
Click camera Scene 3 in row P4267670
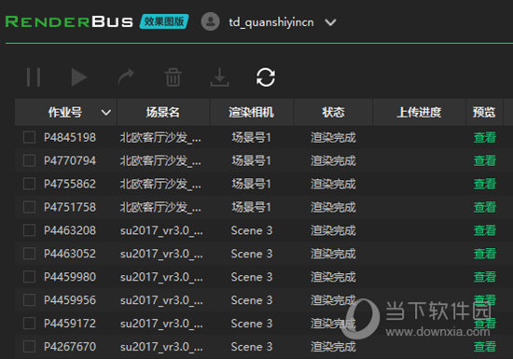tap(252, 347)
